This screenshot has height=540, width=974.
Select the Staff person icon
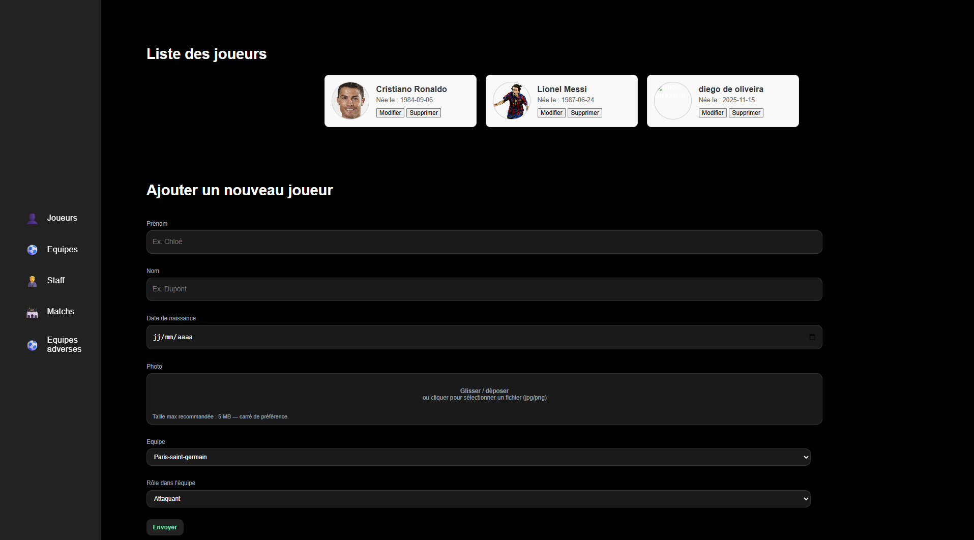32,281
